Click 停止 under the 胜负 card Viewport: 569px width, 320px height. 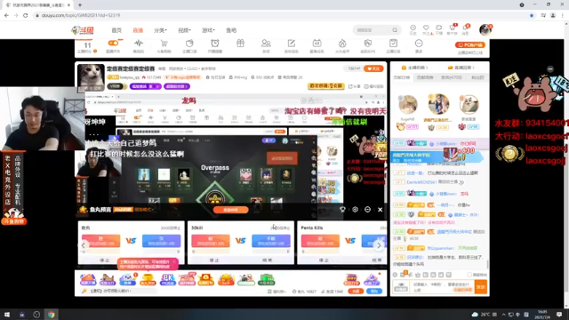point(105,260)
